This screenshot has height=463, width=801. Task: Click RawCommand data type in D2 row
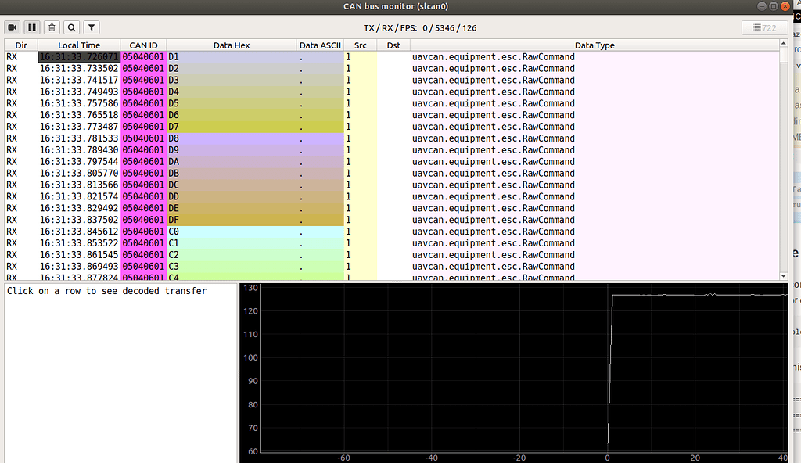594,69
